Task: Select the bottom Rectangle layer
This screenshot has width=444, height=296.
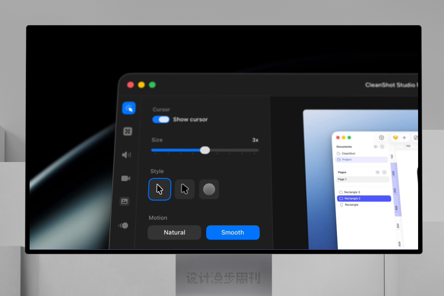Action: 364,205
